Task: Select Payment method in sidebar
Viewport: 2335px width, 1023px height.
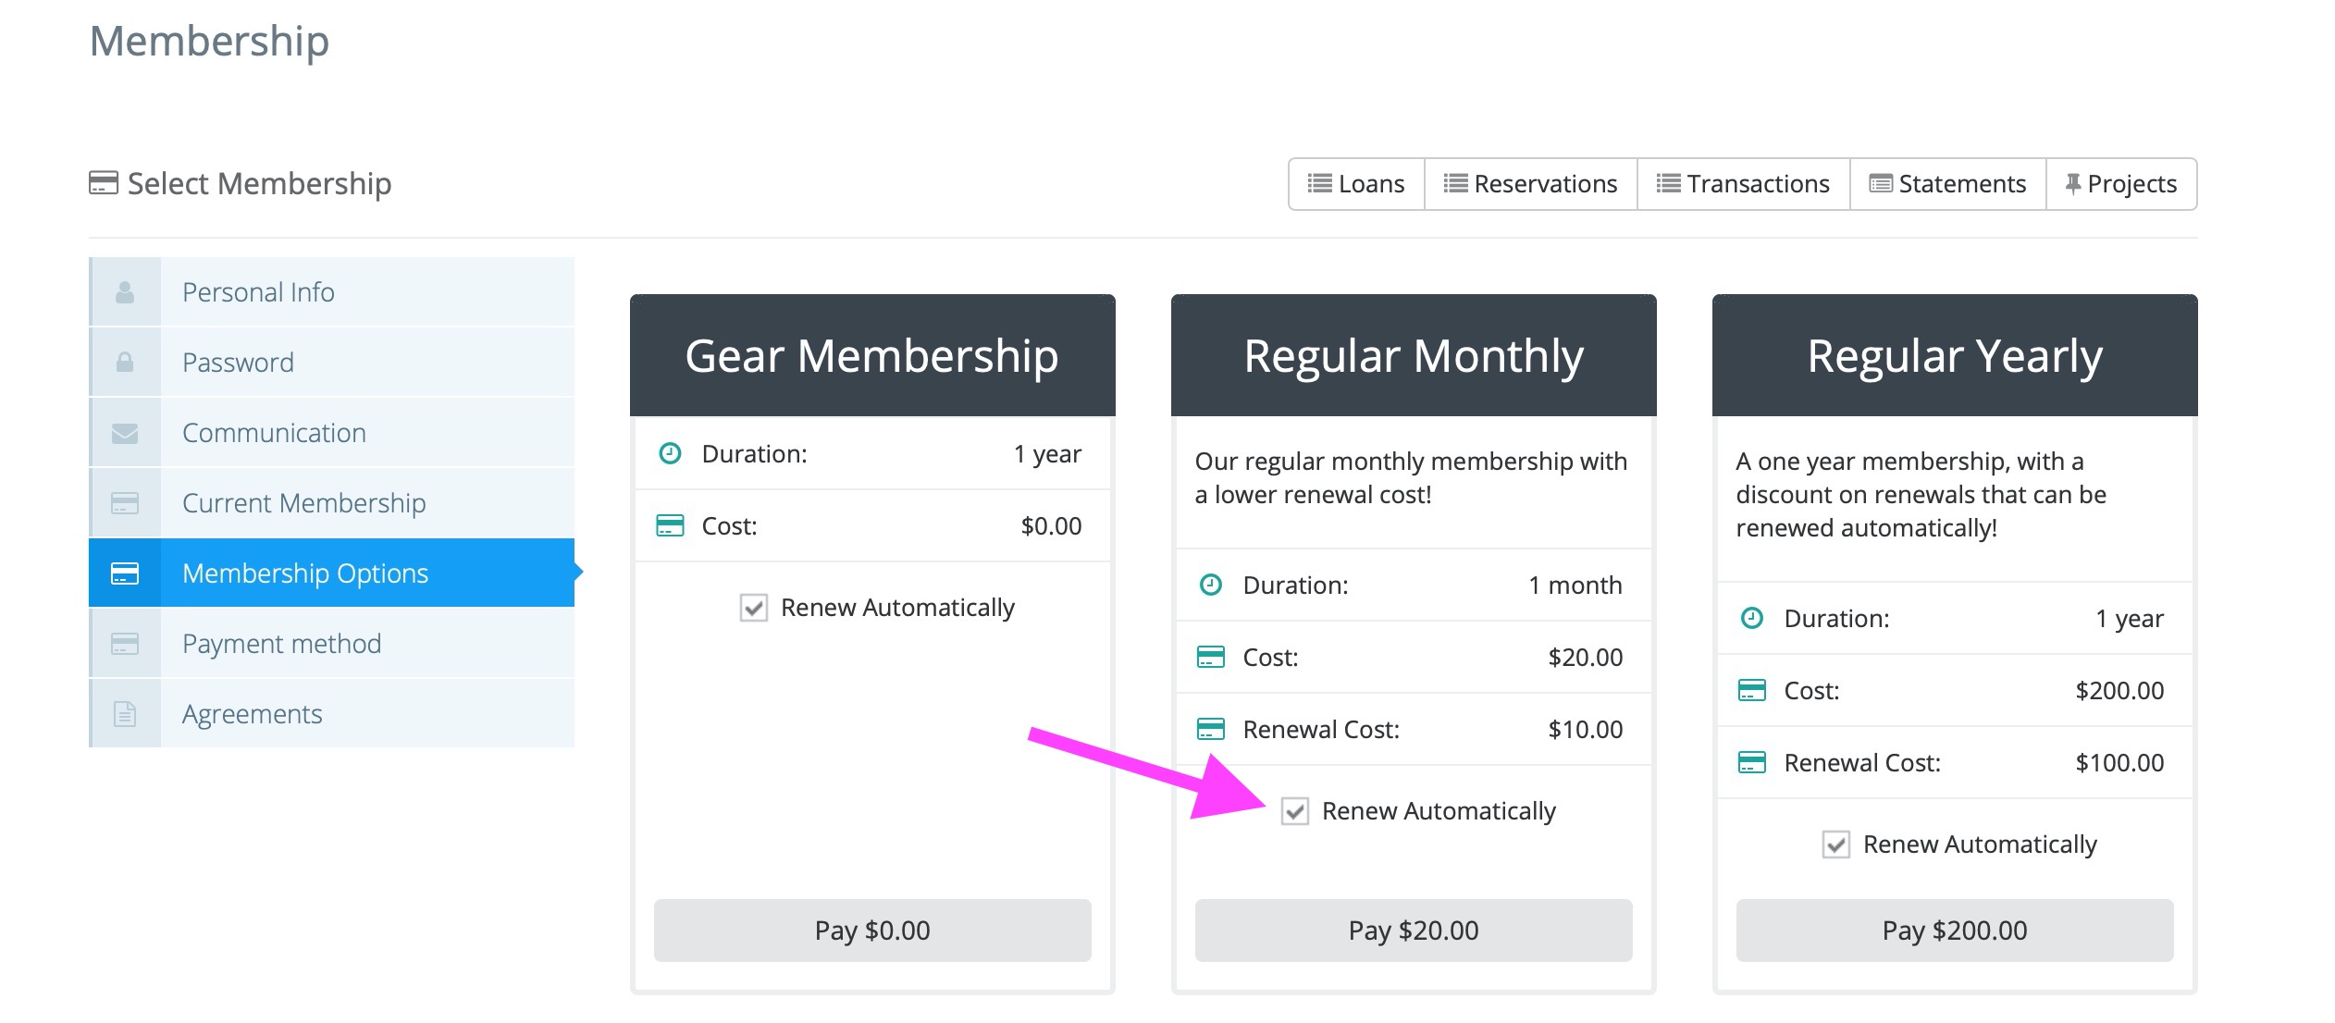Action: pos(331,644)
